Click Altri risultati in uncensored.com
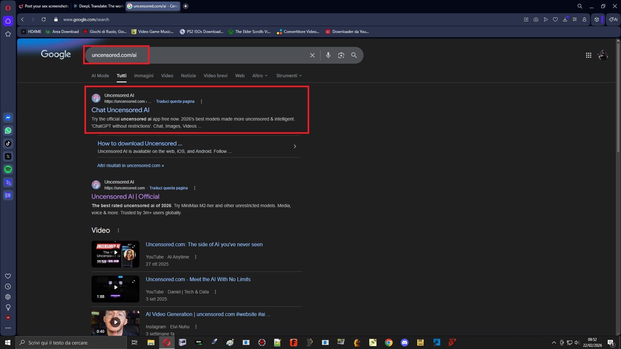 [x=130, y=165]
